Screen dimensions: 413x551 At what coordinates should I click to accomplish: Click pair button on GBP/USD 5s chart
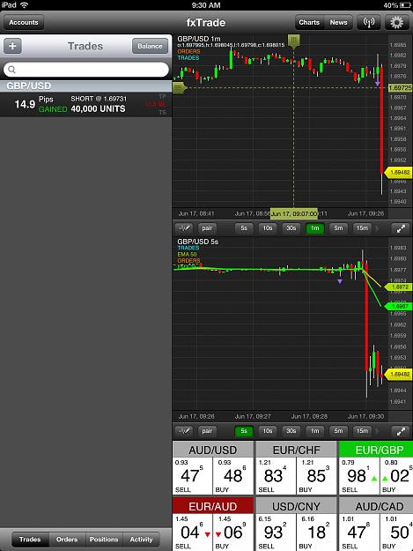[x=207, y=431]
